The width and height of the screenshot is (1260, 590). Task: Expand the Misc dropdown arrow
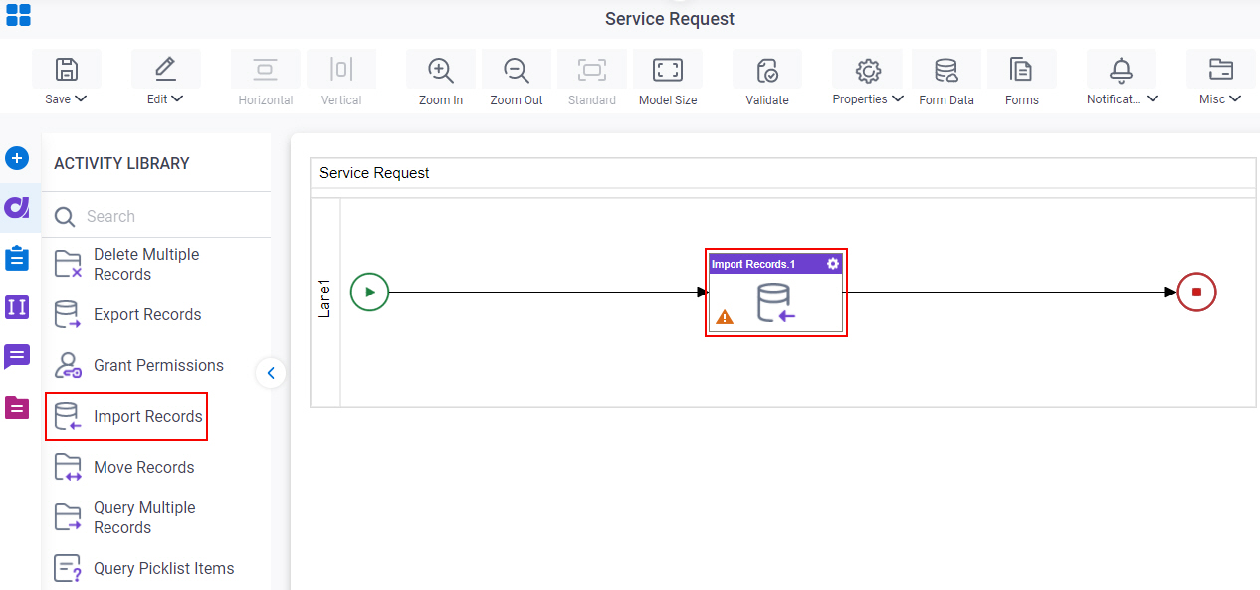[1235, 98]
